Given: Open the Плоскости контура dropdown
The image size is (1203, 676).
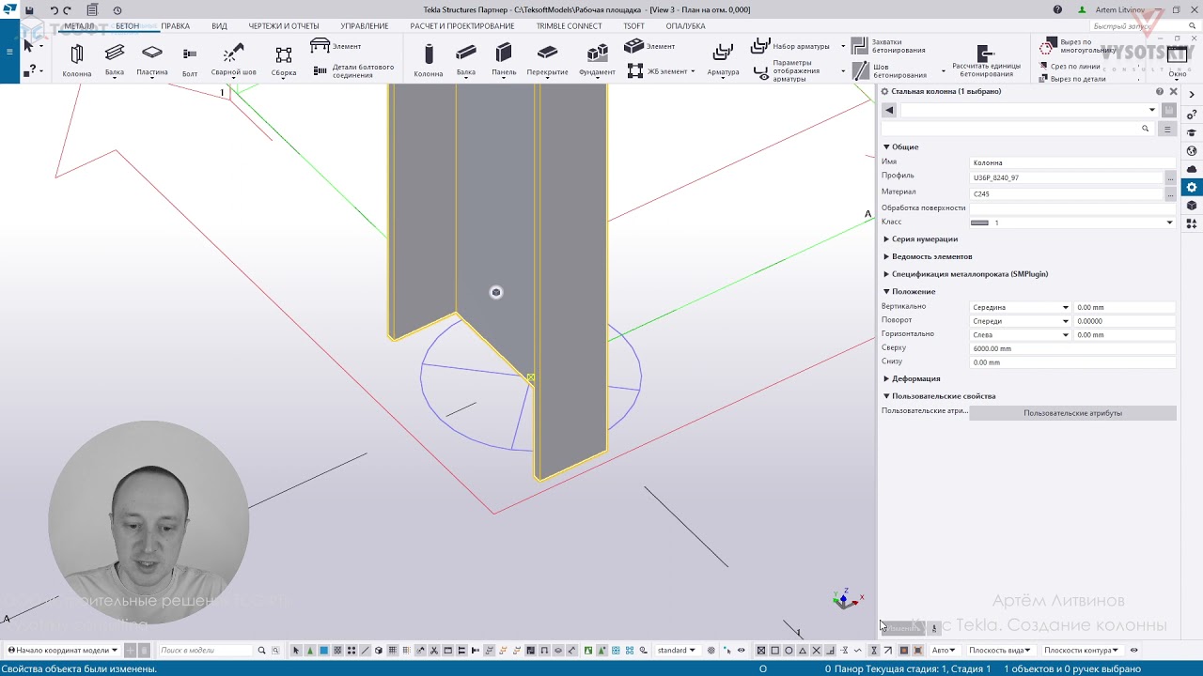Looking at the screenshot, I should (x=1081, y=650).
